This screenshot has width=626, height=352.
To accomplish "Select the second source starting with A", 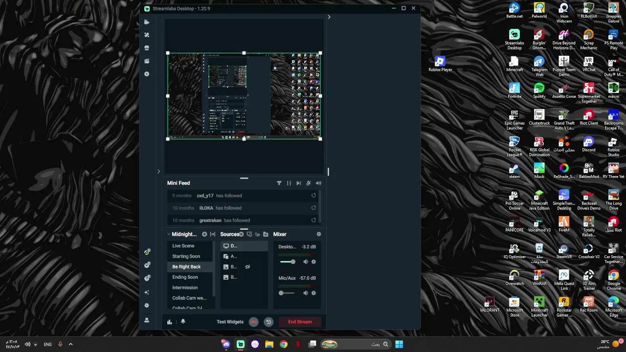I will [x=244, y=256].
